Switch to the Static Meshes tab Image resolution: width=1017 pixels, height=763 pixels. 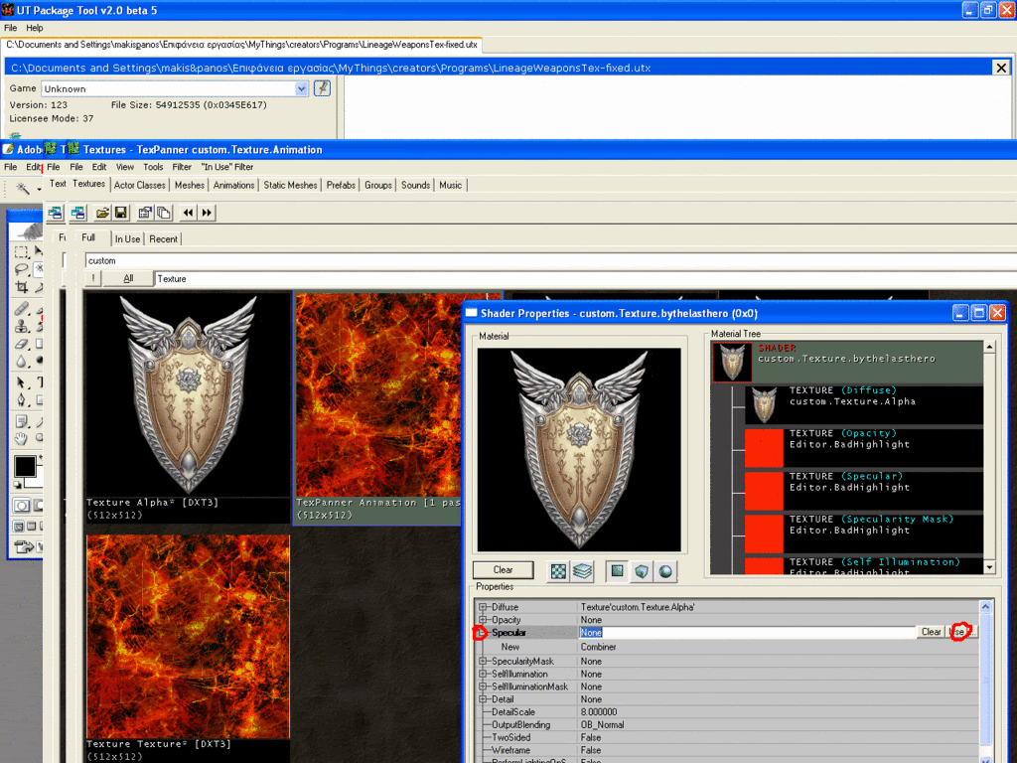(291, 185)
